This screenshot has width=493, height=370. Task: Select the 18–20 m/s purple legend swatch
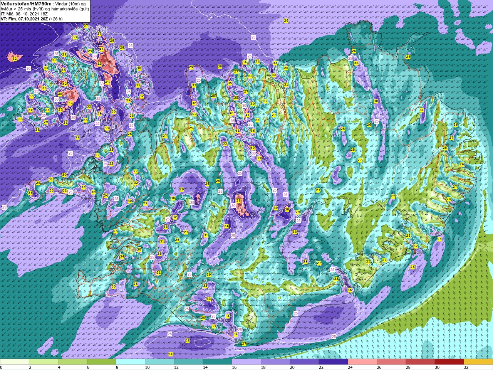pyautogui.click(x=275, y=362)
